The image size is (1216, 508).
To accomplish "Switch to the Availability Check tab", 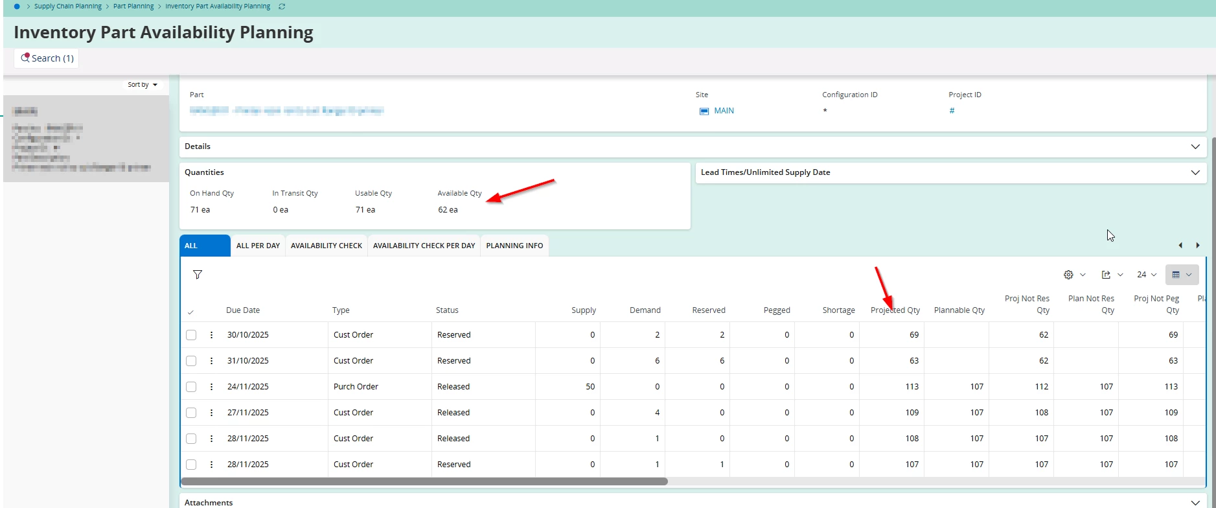I will coord(326,246).
